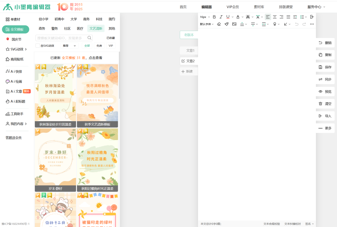Click the search magnifier icon
The width and height of the screenshot is (337, 227).
[x=90, y=38]
